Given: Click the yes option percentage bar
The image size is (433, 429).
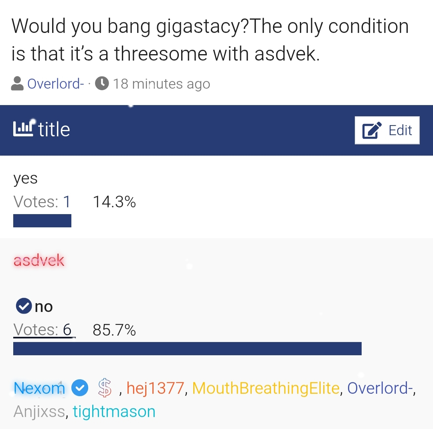Looking at the screenshot, I should 42,221.
